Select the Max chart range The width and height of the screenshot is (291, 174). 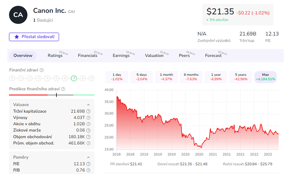(265, 77)
